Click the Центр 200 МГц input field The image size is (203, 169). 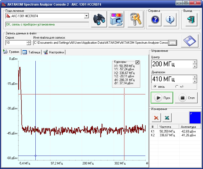(172, 64)
